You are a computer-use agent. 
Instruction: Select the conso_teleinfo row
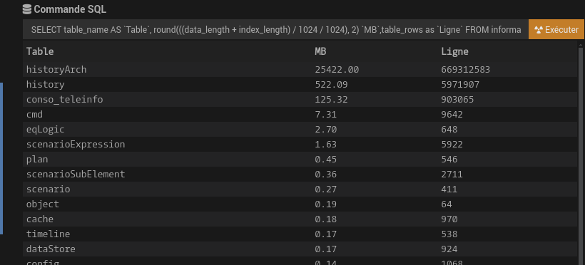[300, 100]
